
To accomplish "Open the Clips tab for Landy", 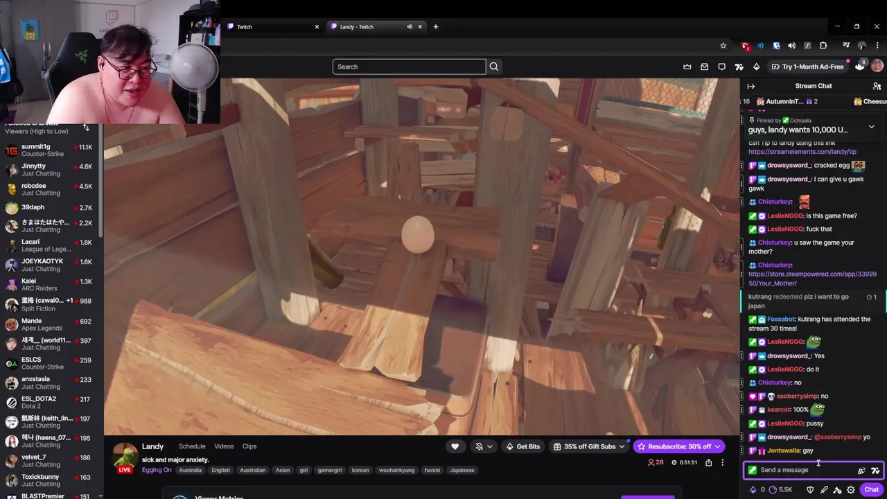I will click(x=249, y=446).
